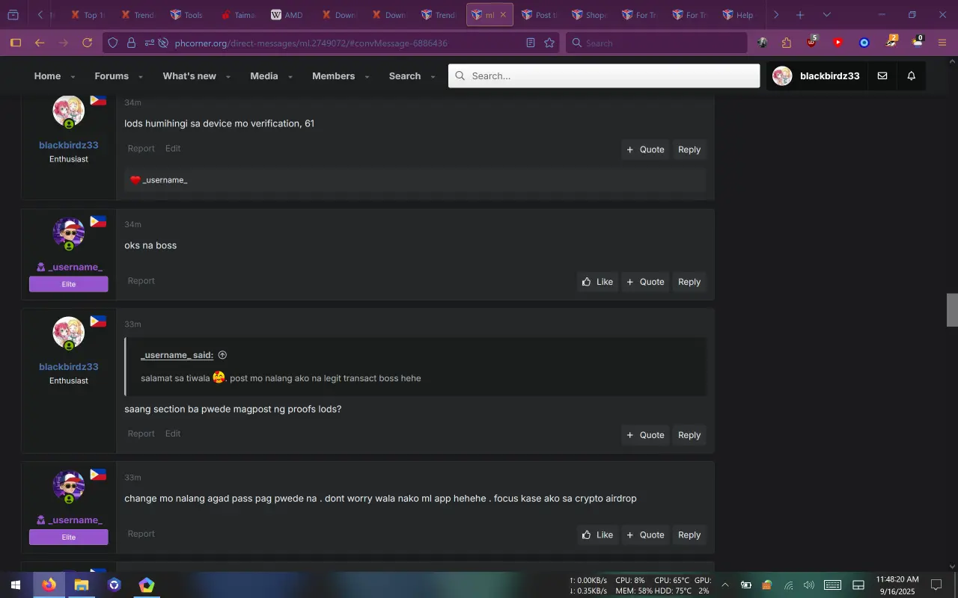
Task: Like the 'change mo nalang' message
Action: point(597,534)
